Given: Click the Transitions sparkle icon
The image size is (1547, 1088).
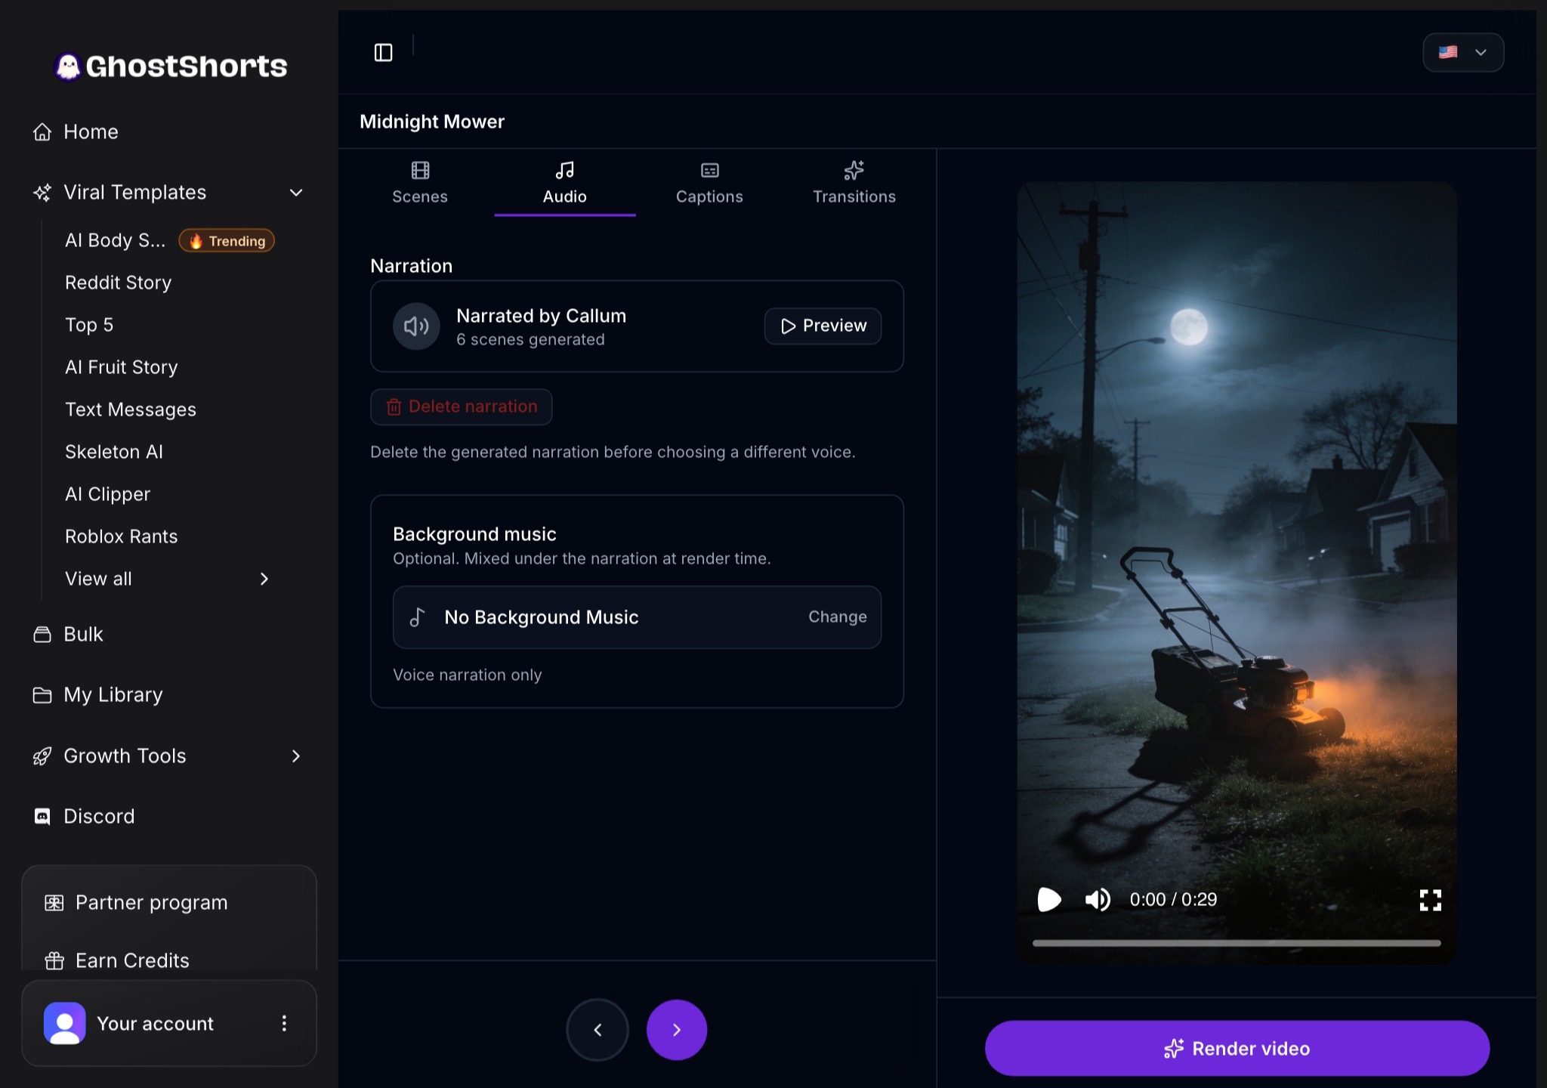Looking at the screenshot, I should [854, 170].
